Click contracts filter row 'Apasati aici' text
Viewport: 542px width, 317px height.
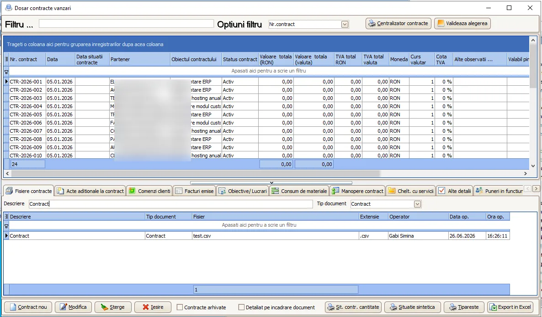click(269, 71)
